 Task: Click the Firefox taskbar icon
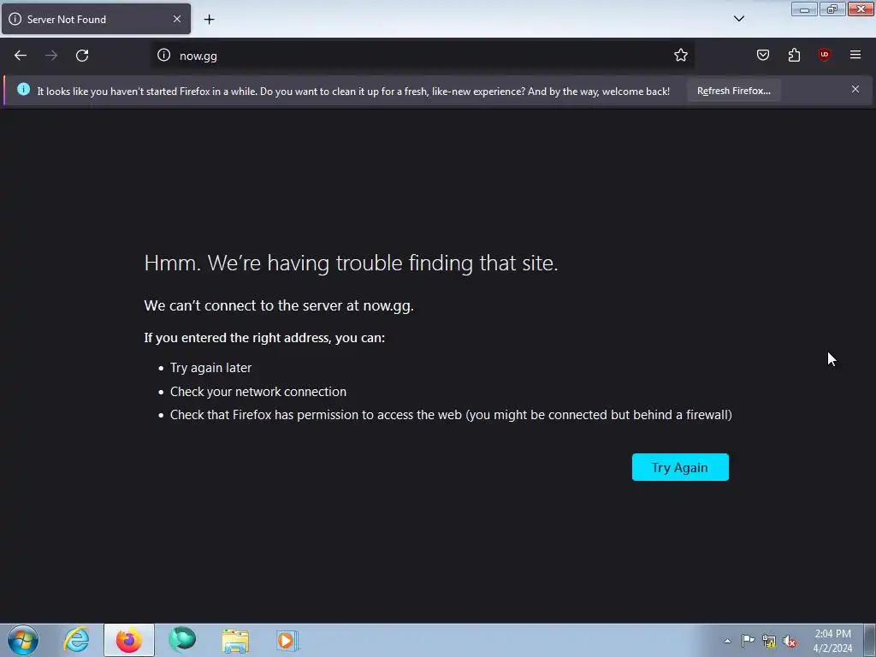pos(129,640)
